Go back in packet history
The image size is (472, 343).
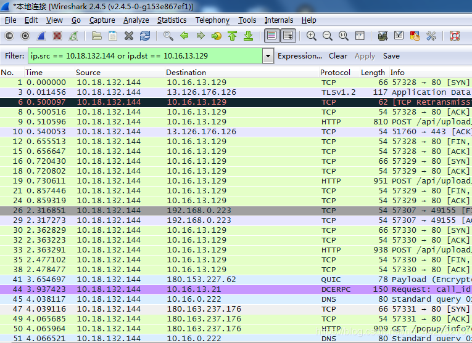coord(184,36)
